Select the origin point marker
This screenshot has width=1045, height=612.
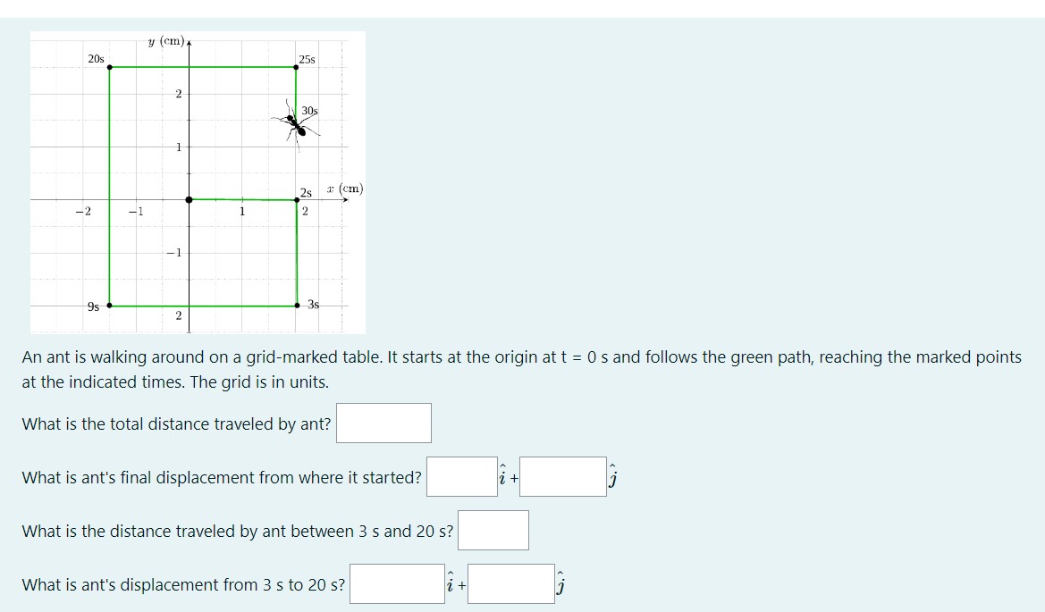point(189,198)
